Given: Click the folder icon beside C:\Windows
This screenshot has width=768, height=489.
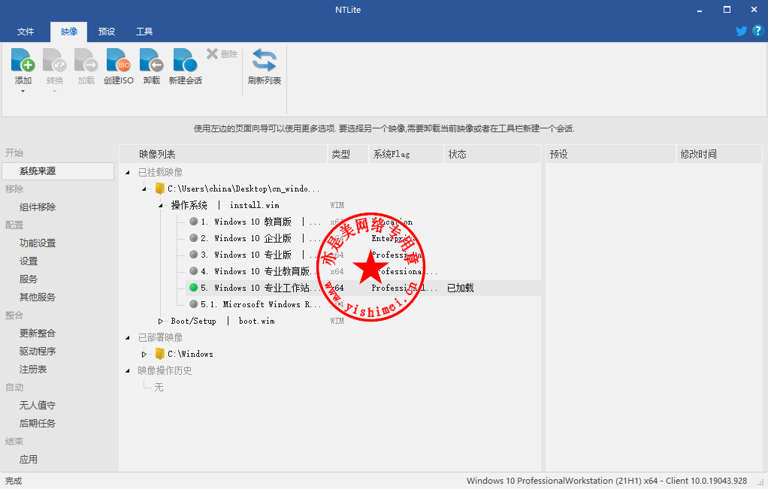Looking at the screenshot, I should (x=159, y=353).
